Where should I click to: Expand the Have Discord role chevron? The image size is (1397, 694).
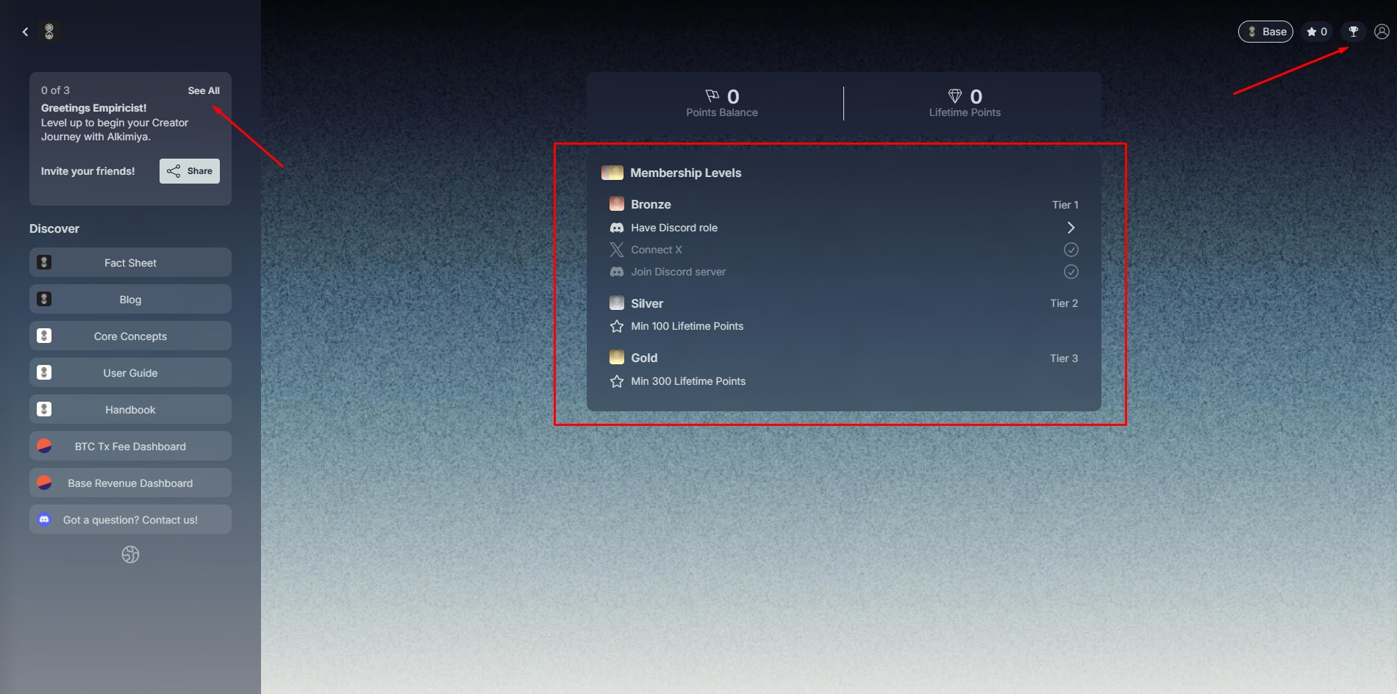(x=1071, y=228)
